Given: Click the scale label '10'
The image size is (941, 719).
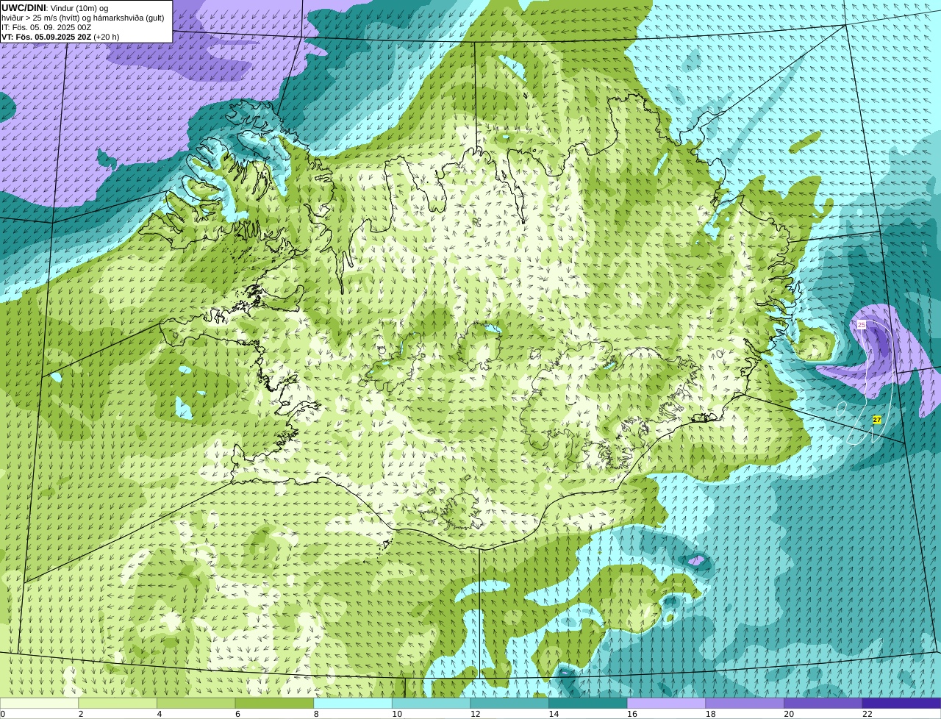Looking at the screenshot, I should coord(397,714).
